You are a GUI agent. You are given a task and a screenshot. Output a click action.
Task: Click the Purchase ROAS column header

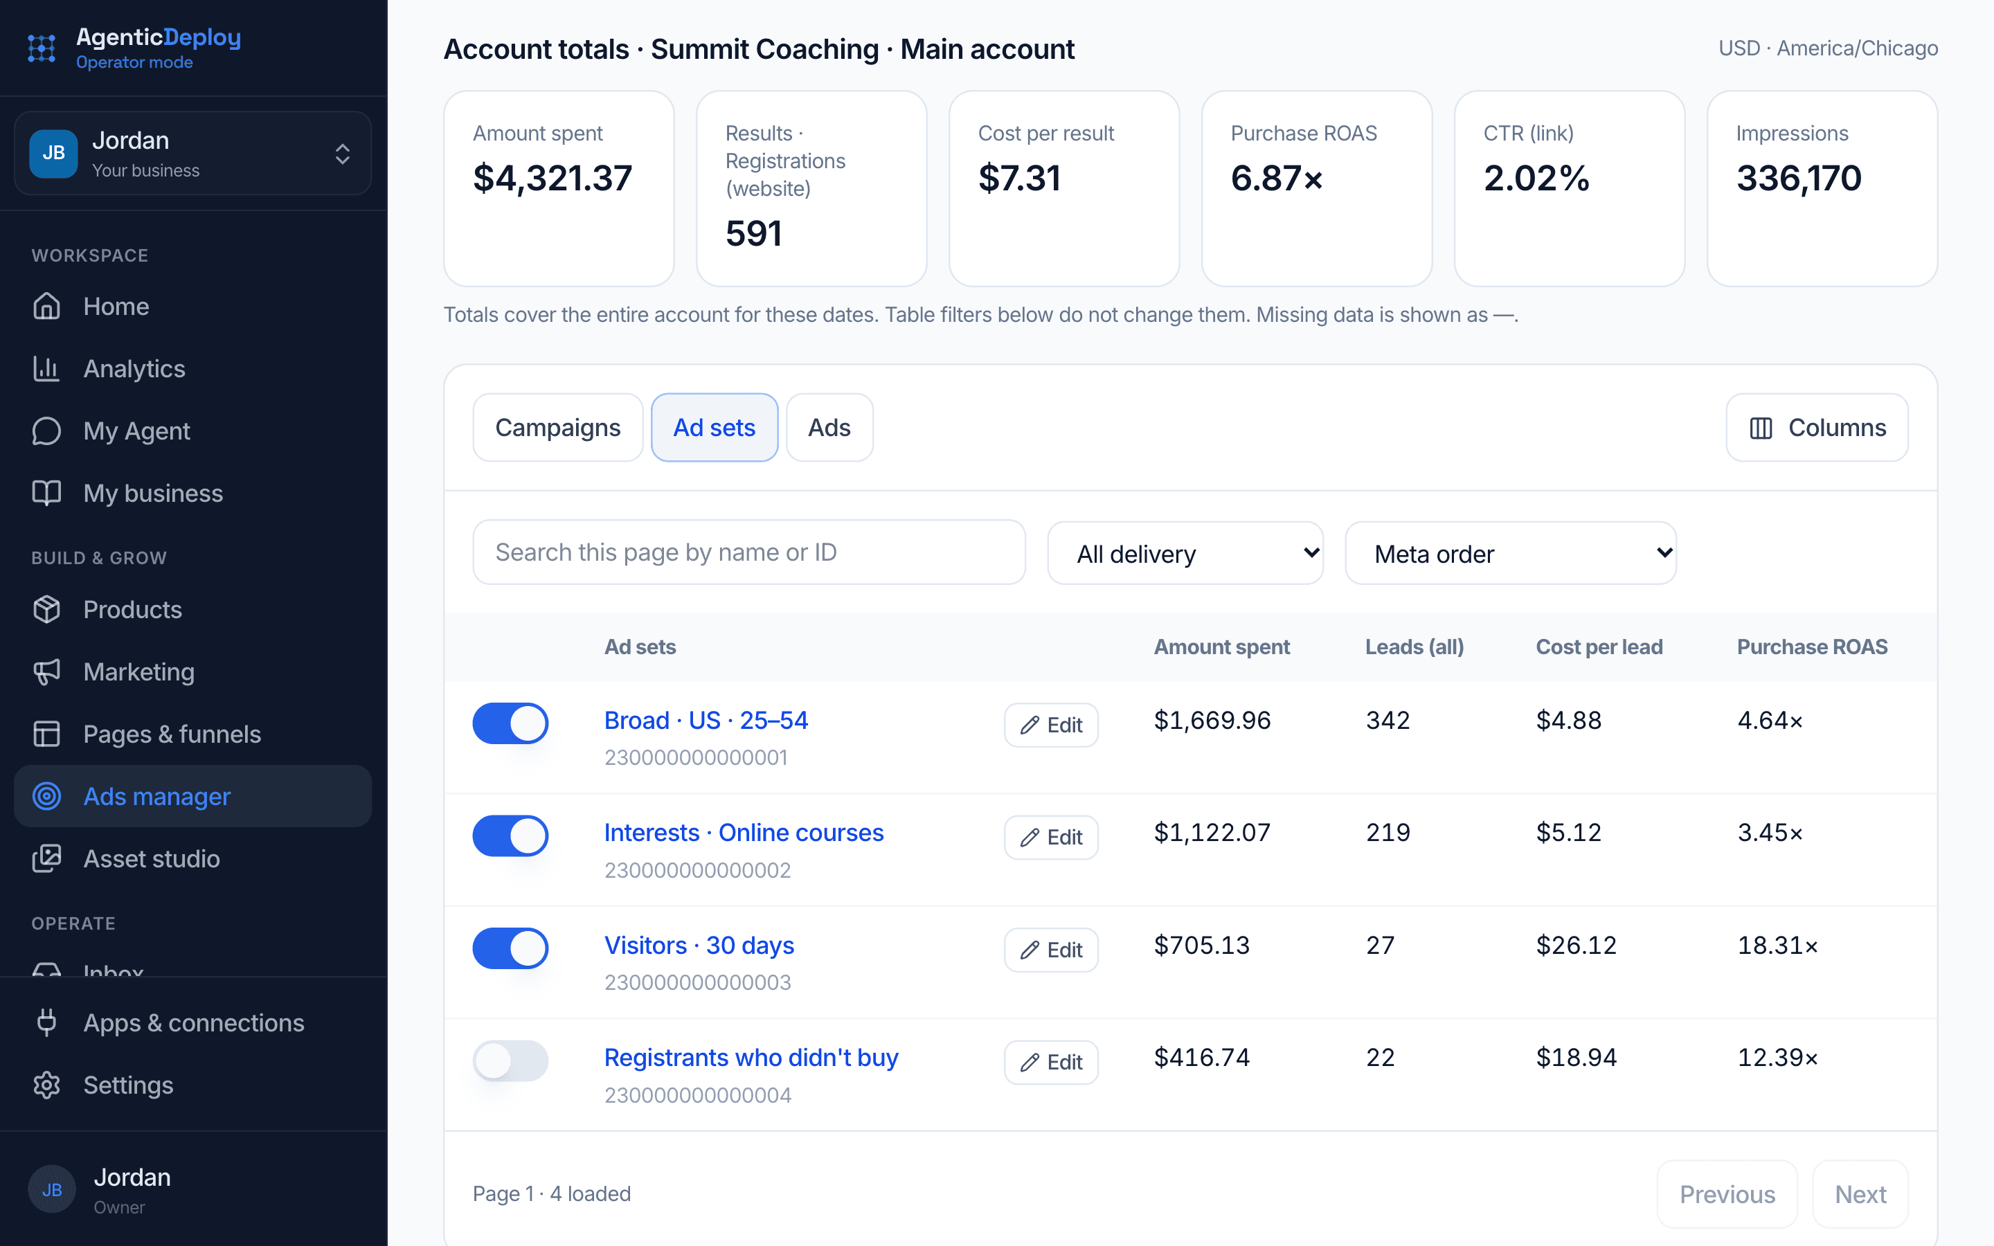(1812, 647)
